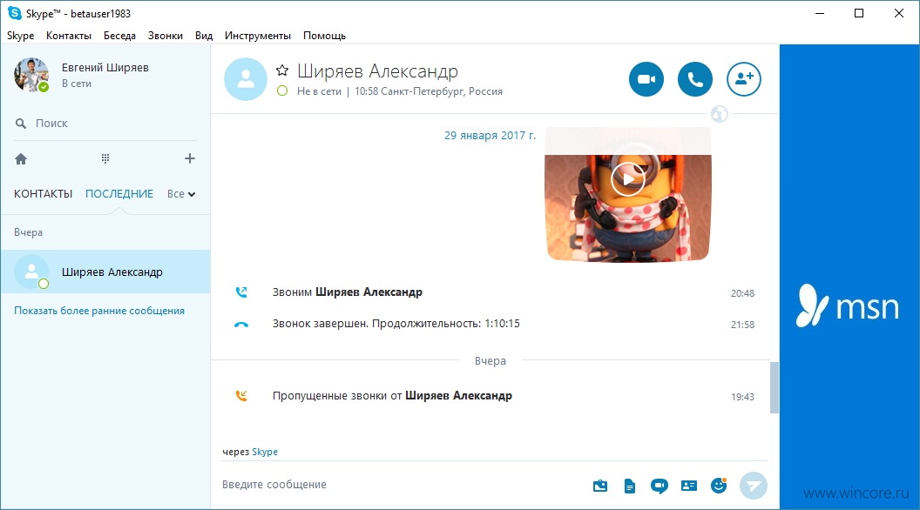Screen dimensions: 920x510
Task: Open the Skype menu
Action: [21, 36]
